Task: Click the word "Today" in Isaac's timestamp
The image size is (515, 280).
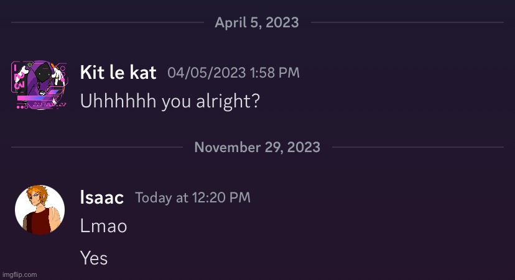Action: point(153,197)
